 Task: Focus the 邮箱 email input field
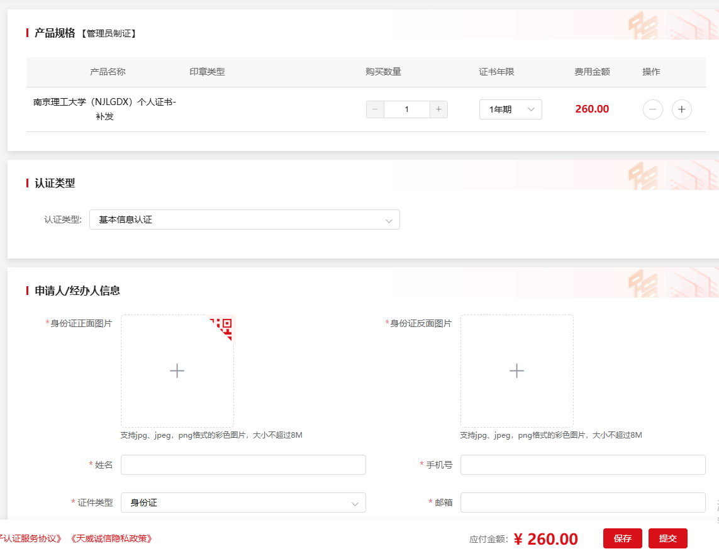(582, 503)
